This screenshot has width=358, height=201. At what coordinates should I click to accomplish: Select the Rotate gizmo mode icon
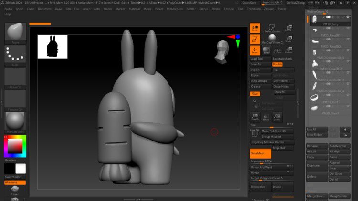click(x=289, y=50)
